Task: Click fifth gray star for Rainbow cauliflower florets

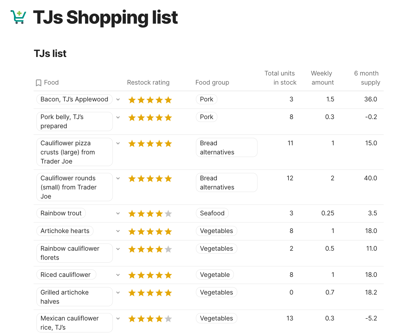Action: point(168,249)
